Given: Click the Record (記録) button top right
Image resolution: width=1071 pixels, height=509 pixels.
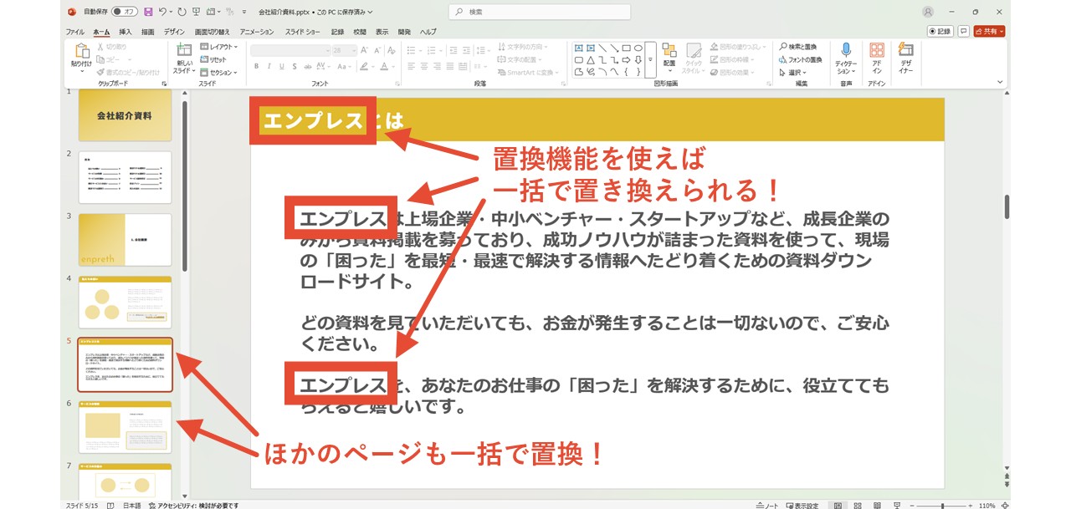Looking at the screenshot, I should [x=940, y=31].
